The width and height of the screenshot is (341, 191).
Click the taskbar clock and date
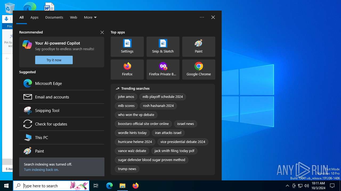(318, 186)
